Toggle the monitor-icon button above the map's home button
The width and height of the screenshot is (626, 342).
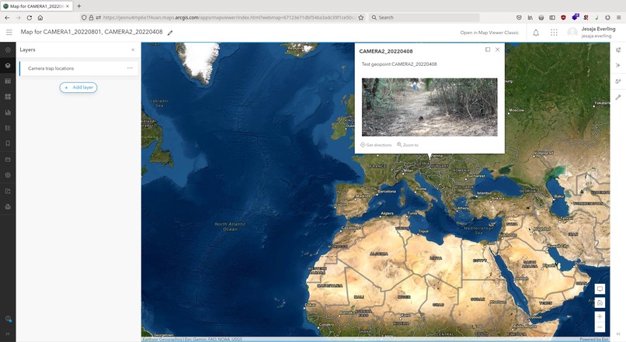tap(600, 289)
